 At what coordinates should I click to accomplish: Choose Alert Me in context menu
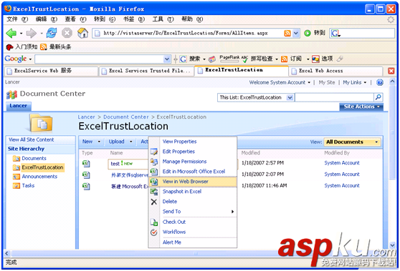tap(193, 242)
